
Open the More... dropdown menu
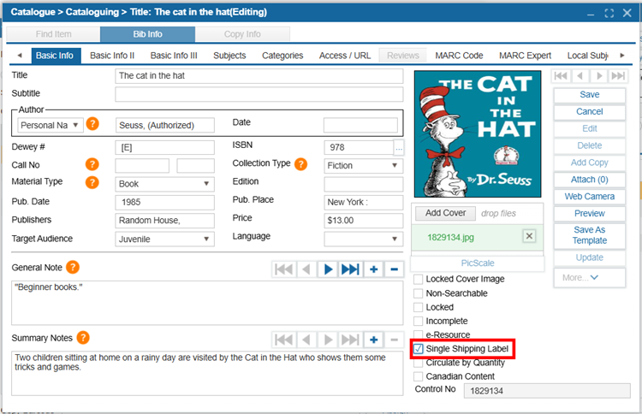coord(589,277)
